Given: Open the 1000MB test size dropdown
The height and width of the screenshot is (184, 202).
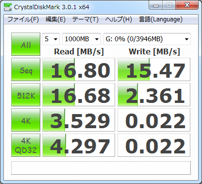Looking at the screenshot, I should coord(82,39).
